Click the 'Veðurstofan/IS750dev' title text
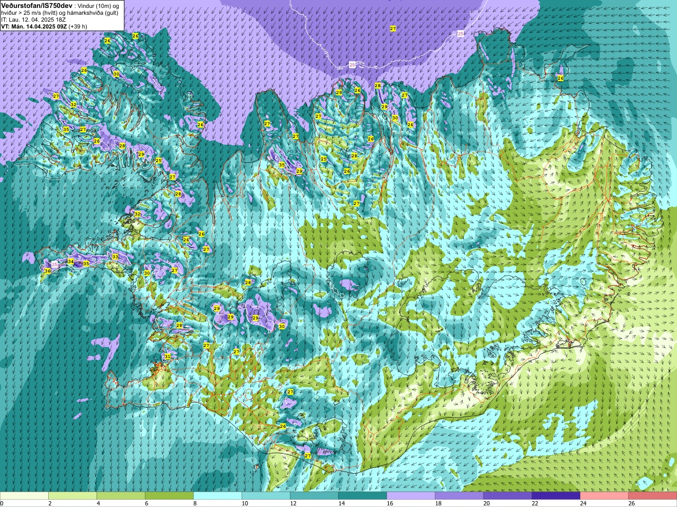The width and height of the screenshot is (677, 507). (x=36, y=5)
